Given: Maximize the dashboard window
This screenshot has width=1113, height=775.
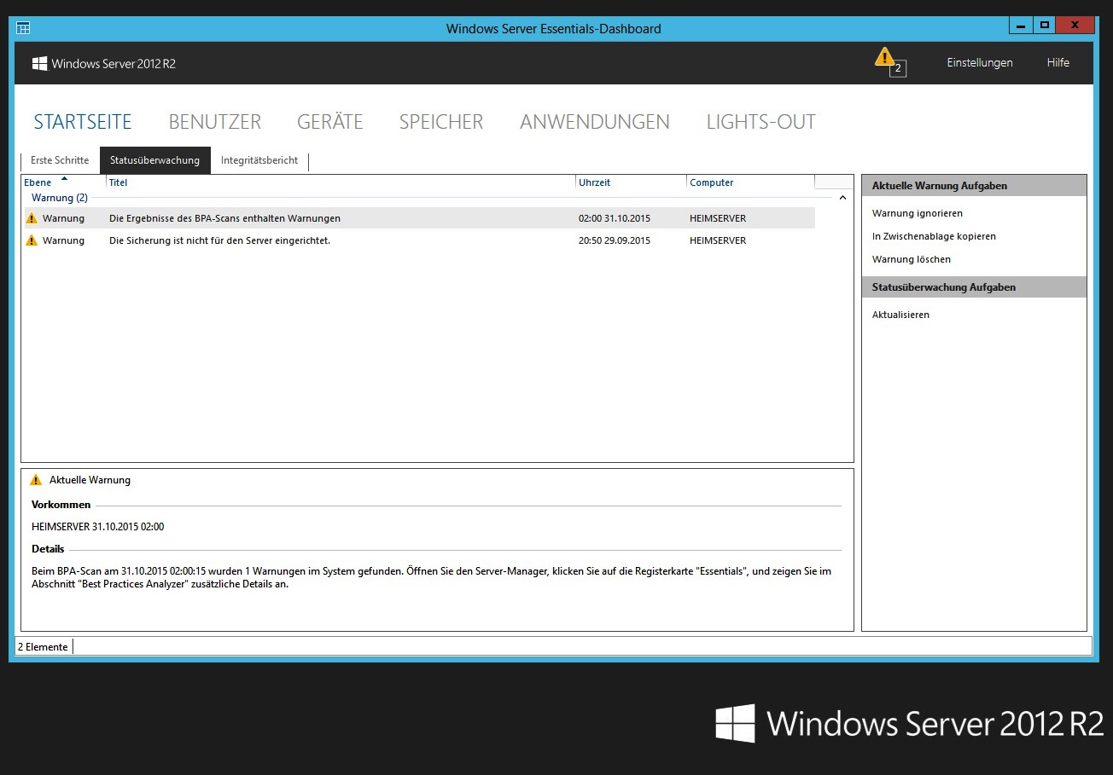Looking at the screenshot, I should 1044,26.
